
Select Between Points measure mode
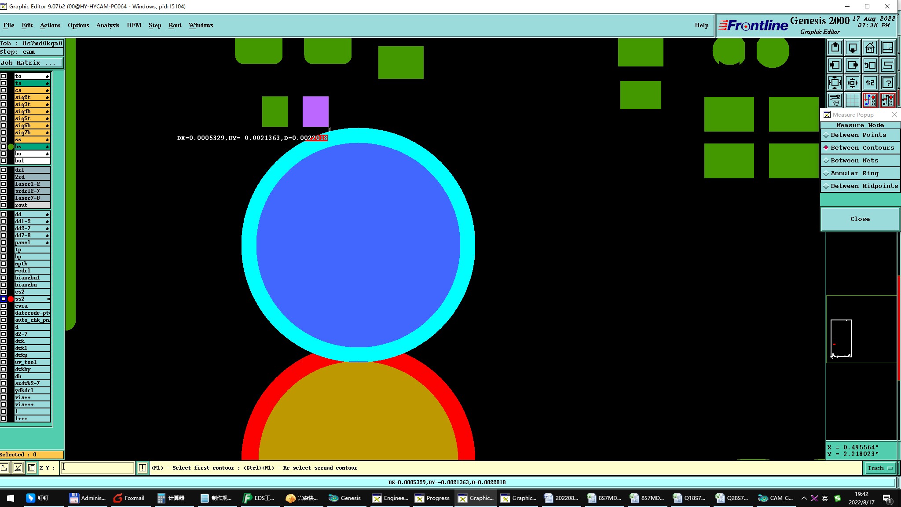coord(858,135)
